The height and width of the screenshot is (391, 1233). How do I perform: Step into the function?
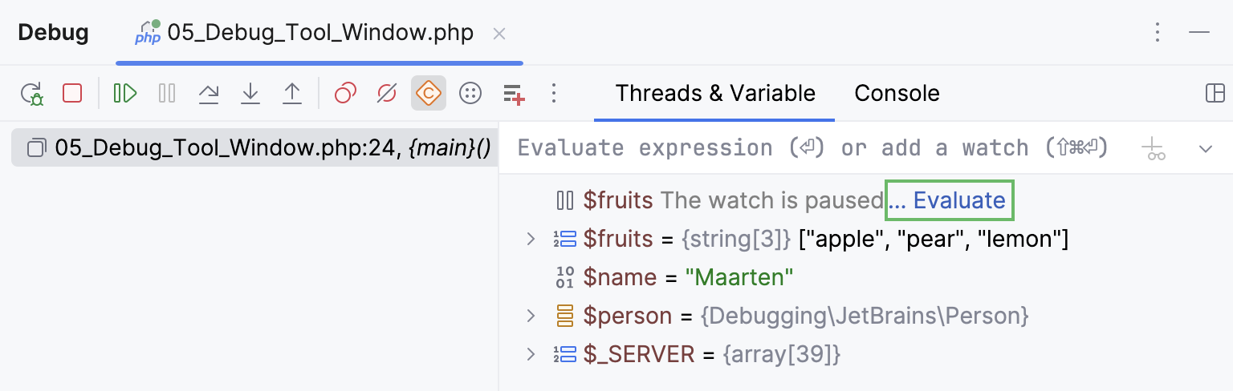[250, 94]
